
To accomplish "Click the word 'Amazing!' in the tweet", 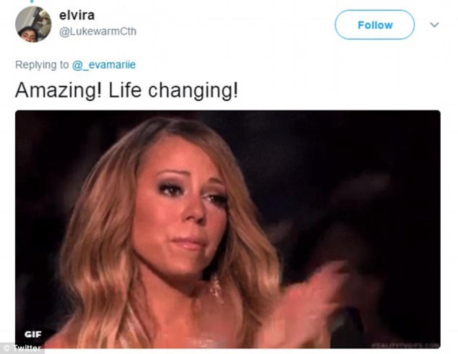I will pyautogui.click(x=59, y=91).
